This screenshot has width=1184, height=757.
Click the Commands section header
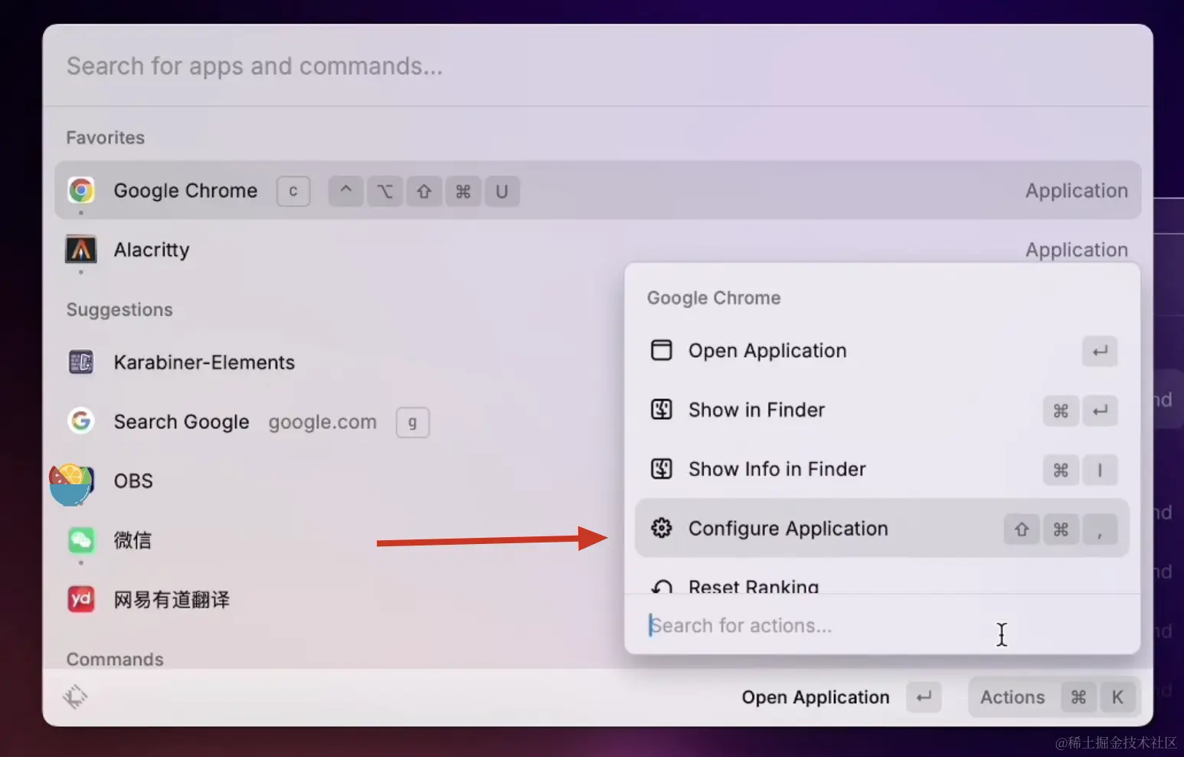click(115, 659)
